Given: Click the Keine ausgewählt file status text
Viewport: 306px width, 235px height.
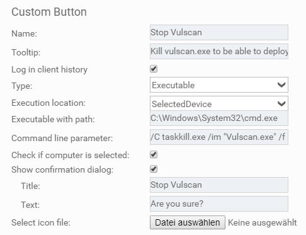Looking at the screenshot, I should [x=263, y=222].
